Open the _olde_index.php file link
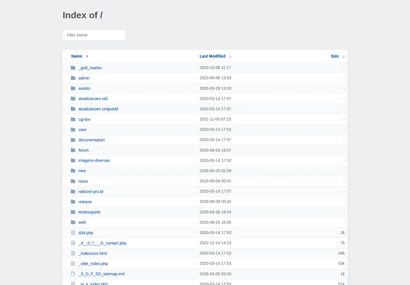Viewport: 410px width, 285px height. [x=93, y=264]
